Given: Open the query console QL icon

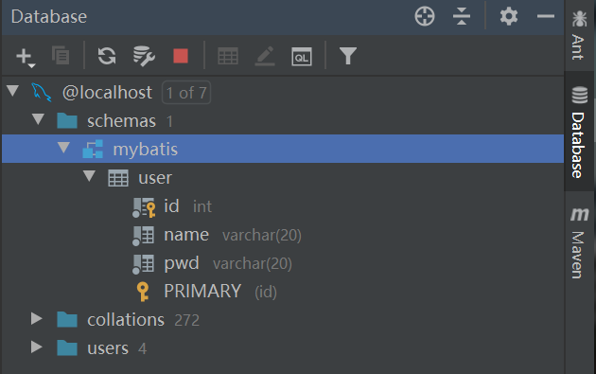Looking at the screenshot, I should pos(302,57).
